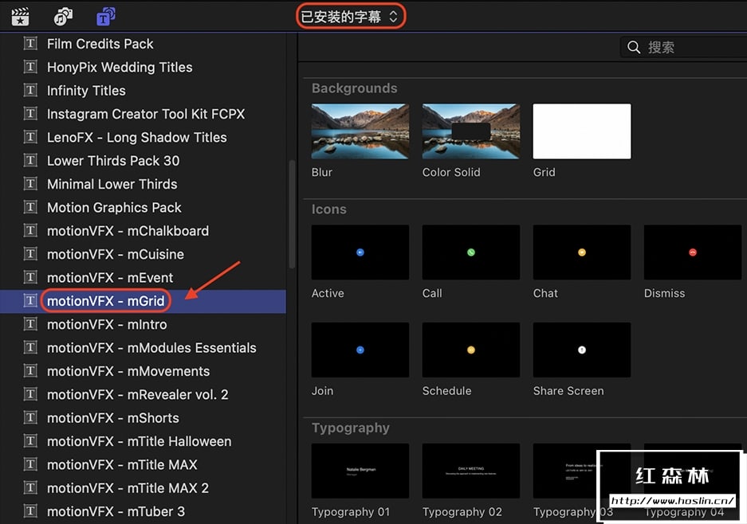Click the title icon beside Film Credits Pack

click(x=30, y=44)
